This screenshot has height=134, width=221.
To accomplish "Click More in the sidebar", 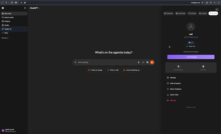I will [x=14, y=33].
